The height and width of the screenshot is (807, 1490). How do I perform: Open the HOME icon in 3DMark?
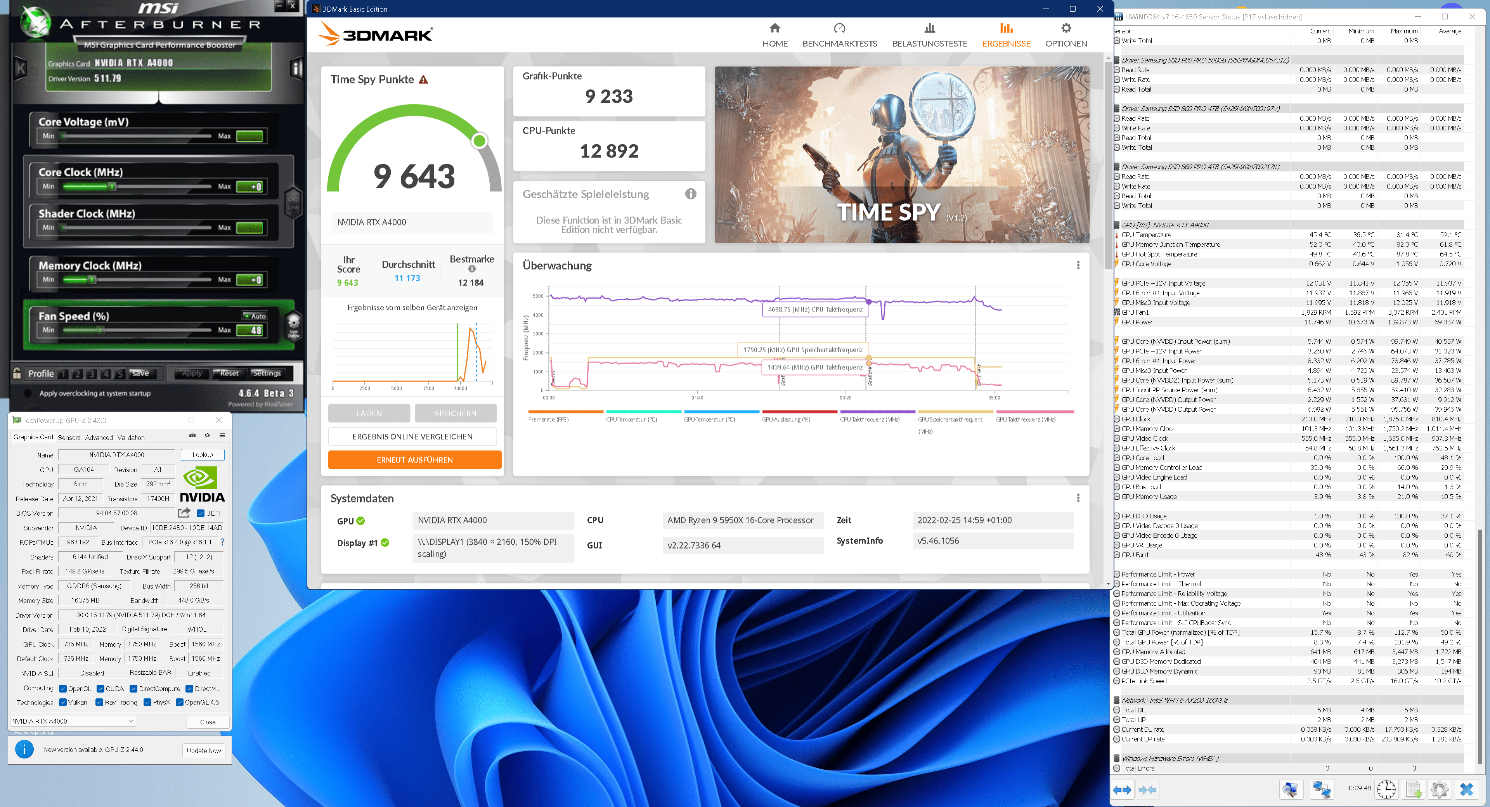pos(774,28)
